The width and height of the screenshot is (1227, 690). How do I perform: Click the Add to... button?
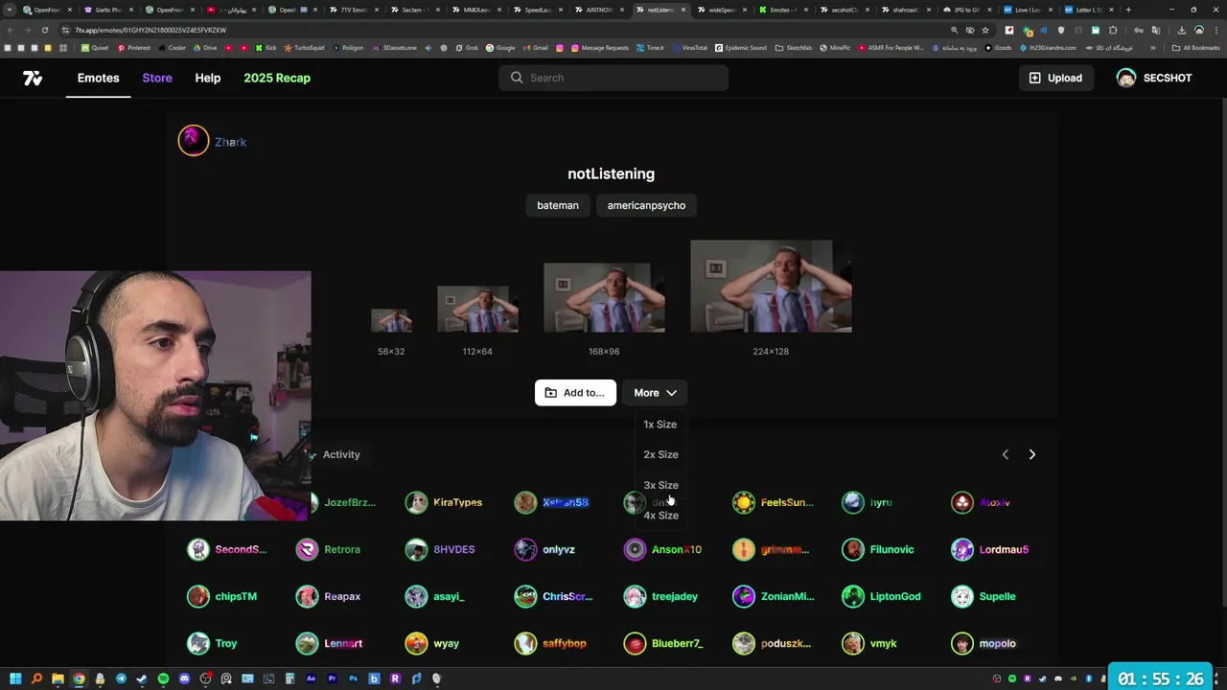tap(575, 393)
